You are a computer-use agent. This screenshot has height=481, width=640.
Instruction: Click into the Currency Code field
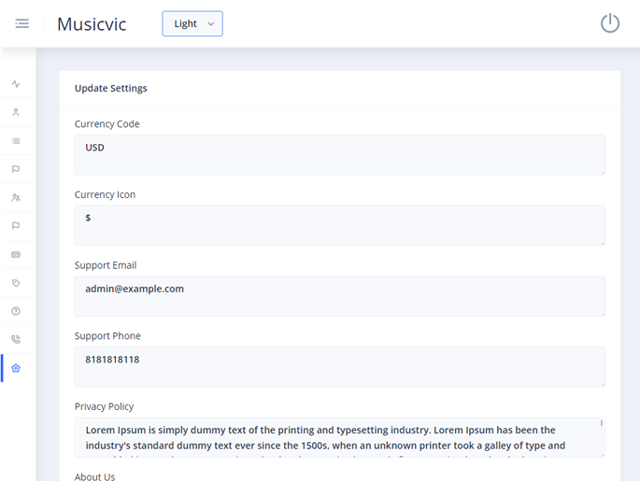click(339, 154)
